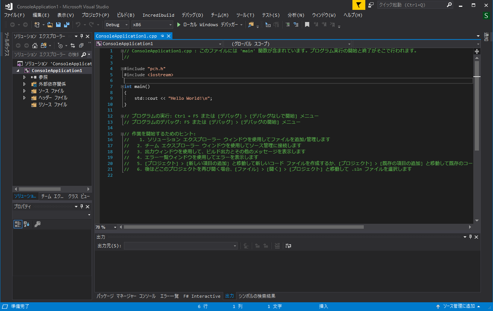Click the green feedback smiley icon
Viewport: 493px width, 311px height.
[486, 16]
